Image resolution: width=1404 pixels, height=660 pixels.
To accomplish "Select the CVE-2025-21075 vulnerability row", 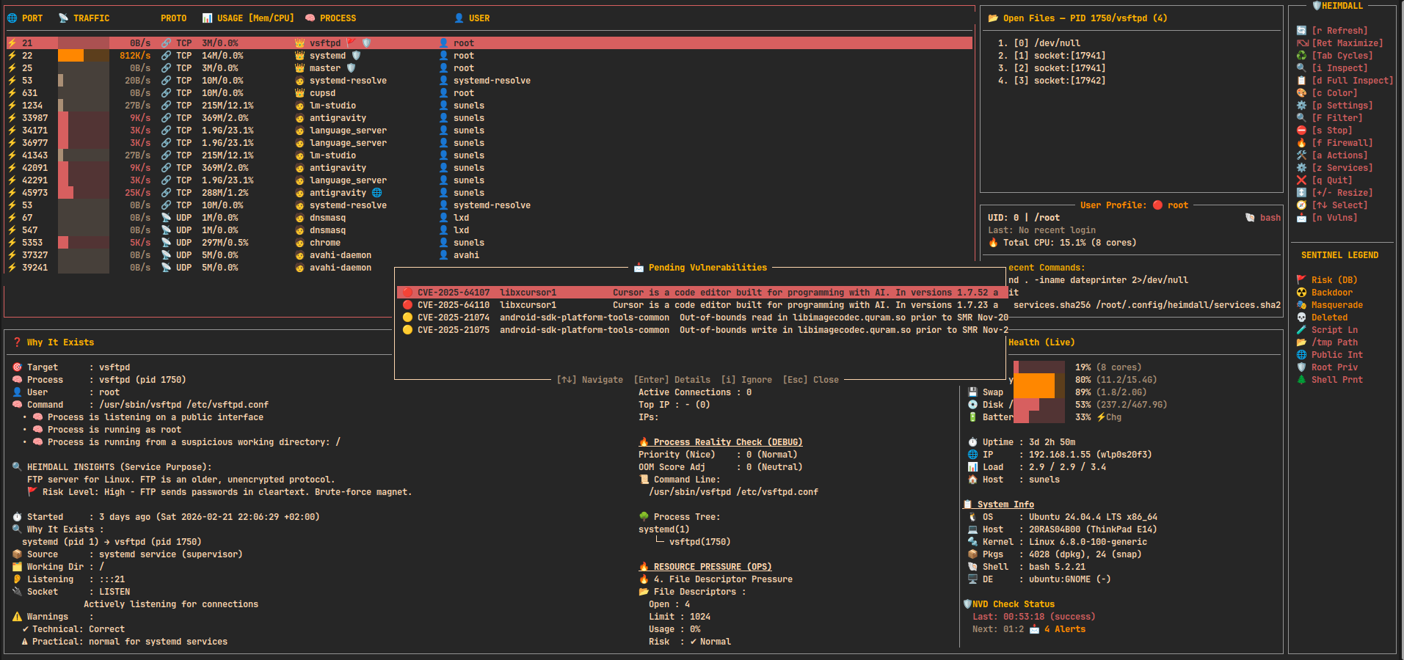I will (x=701, y=330).
